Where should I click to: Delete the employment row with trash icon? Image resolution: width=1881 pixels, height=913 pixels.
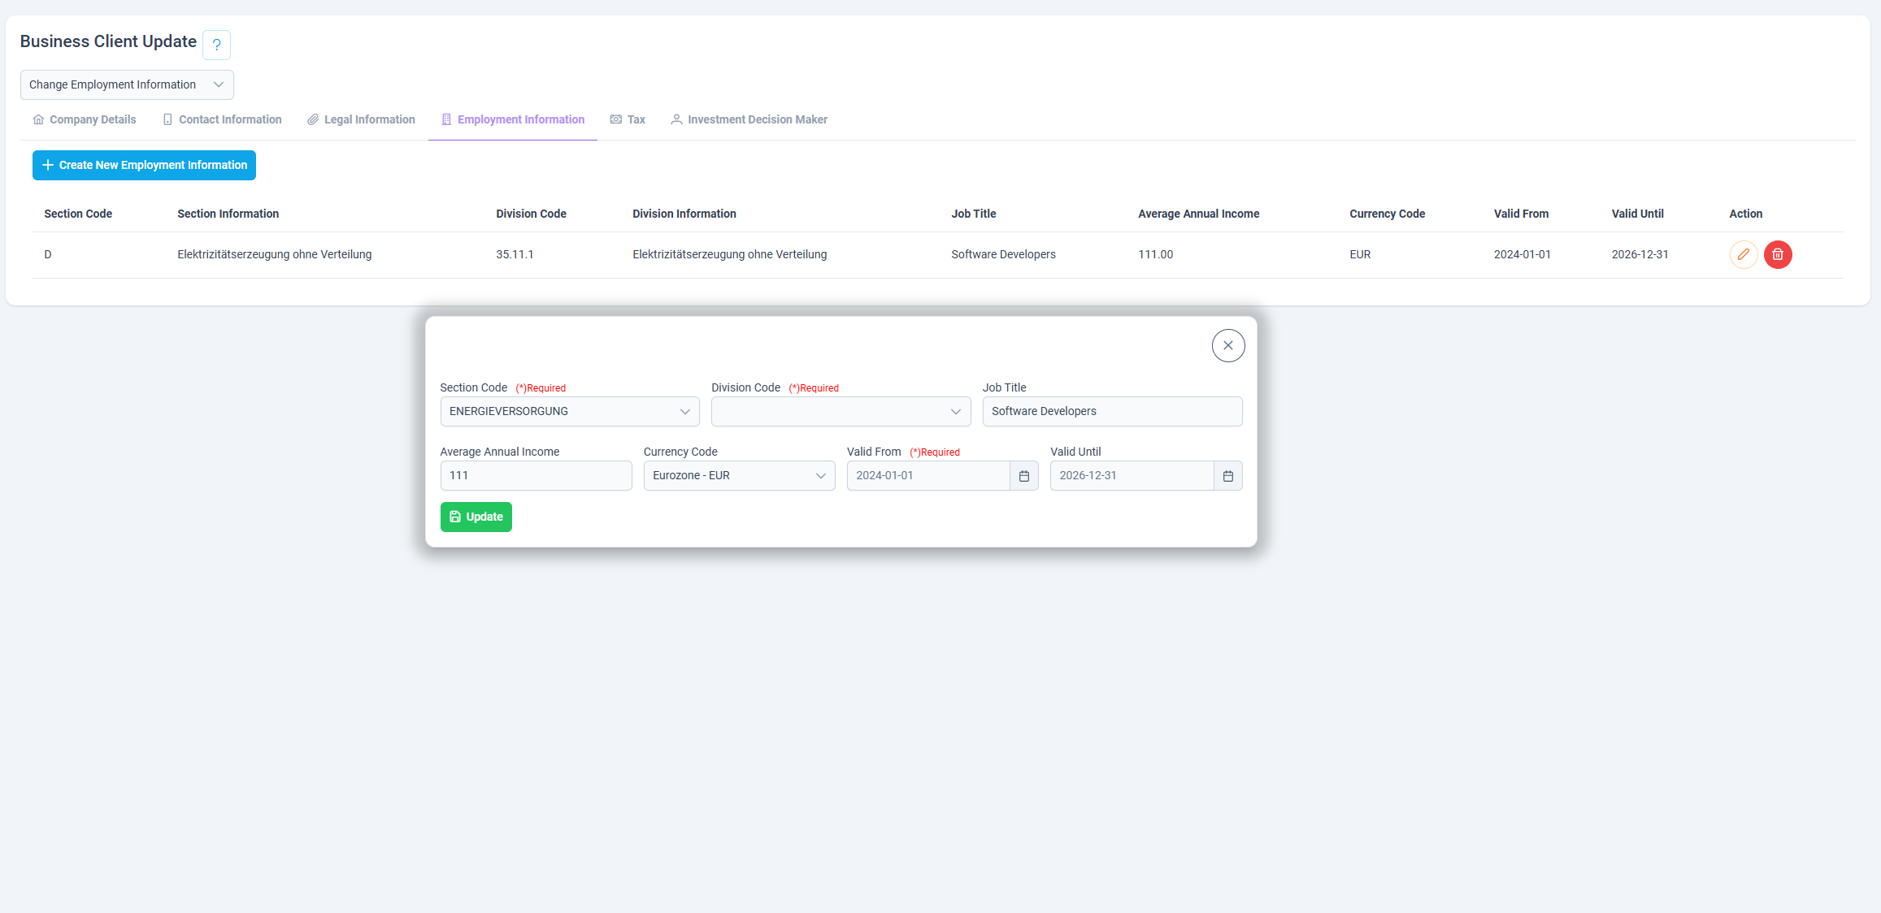[x=1778, y=254]
